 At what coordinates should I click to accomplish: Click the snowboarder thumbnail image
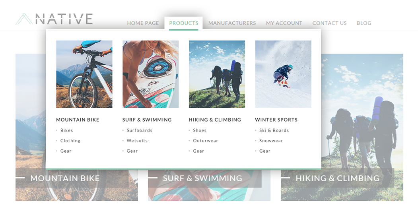[283, 74]
